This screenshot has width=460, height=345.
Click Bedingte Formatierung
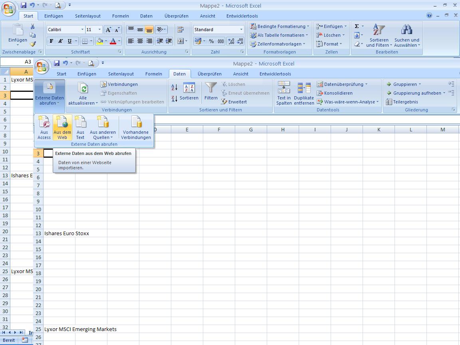pos(280,26)
